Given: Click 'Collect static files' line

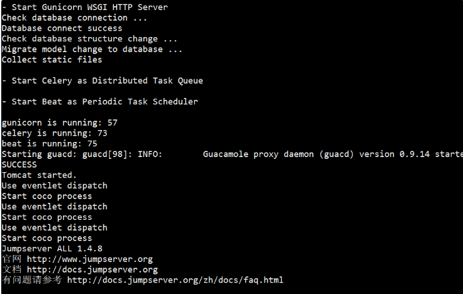Looking at the screenshot, I should (52, 60).
